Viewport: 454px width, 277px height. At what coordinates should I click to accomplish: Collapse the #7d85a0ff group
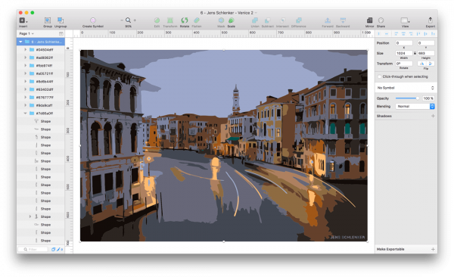[25, 114]
